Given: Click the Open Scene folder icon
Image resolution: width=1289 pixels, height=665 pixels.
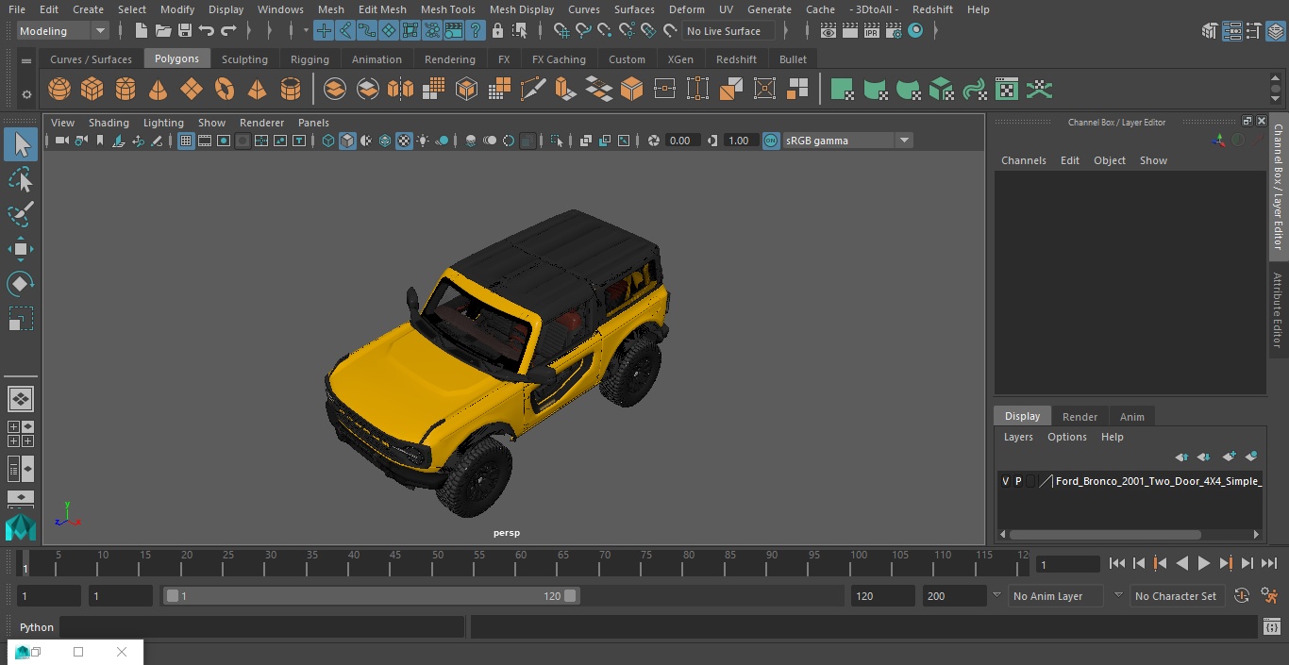Looking at the screenshot, I should pos(163,31).
